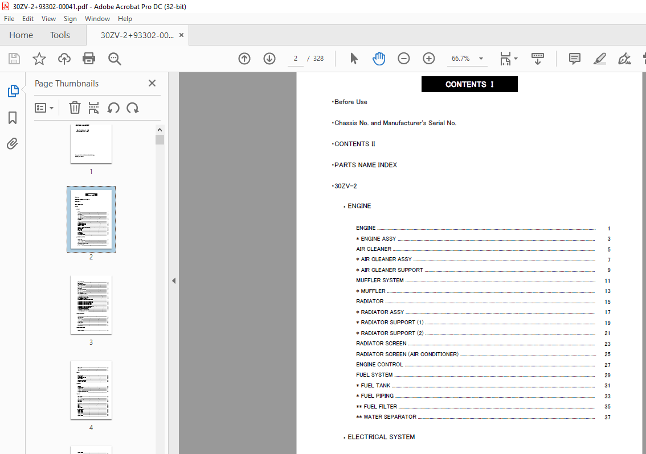
Task: Open Attachments paperclip pane
Action: pos(13,143)
